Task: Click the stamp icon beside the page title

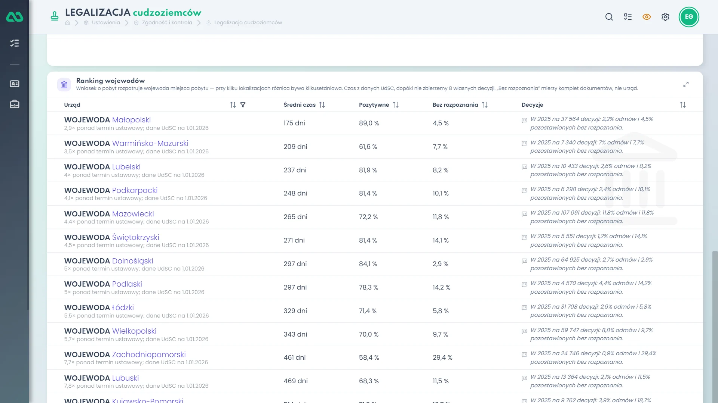Action: [55, 16]
